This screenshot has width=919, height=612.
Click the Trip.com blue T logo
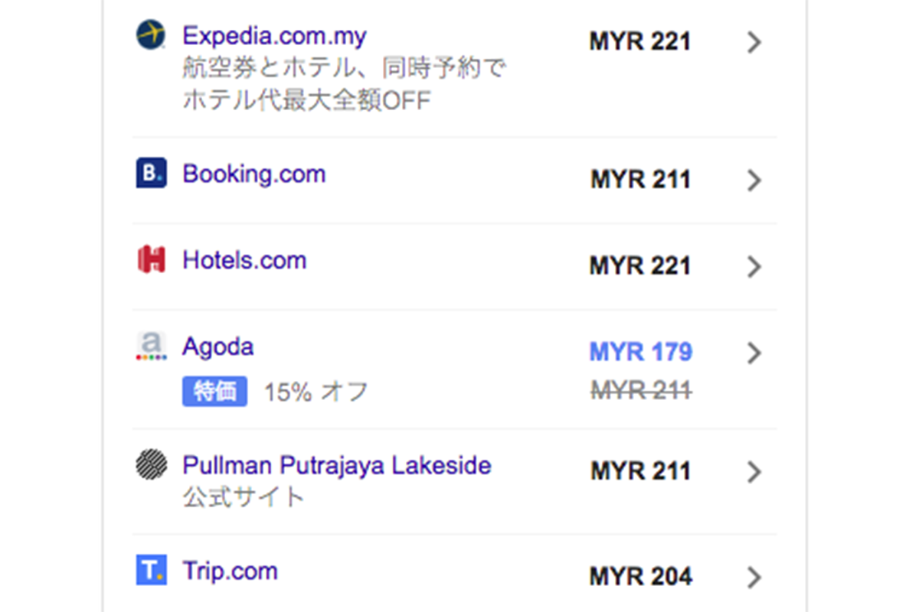(151, 571)
